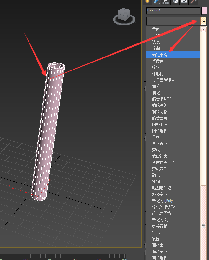
Task: Select the 网格平滑 modifier entry
Action: [x=160, y=124]
